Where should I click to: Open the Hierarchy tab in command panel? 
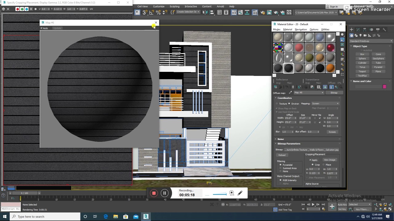365,29
